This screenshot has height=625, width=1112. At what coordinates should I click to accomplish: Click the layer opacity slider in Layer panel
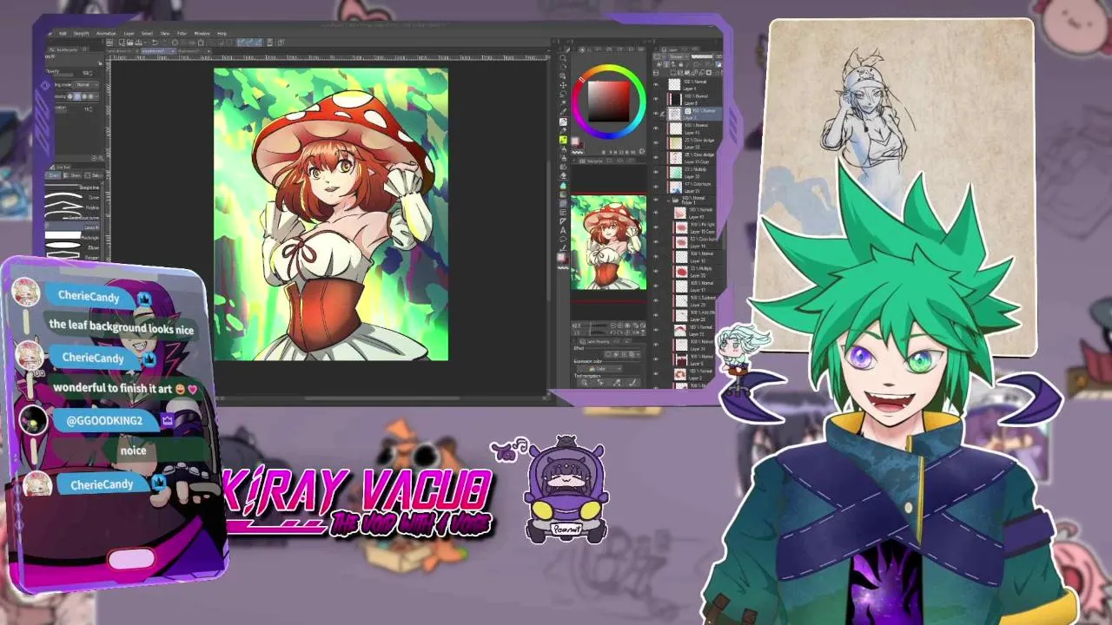(x=702, y=57)
